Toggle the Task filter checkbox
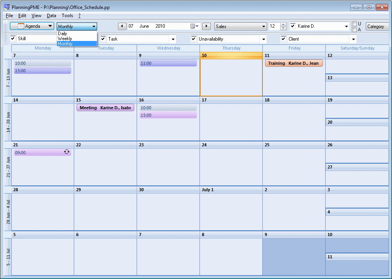The height and width of the screenshot is (279, 392). tap(103, 39)
